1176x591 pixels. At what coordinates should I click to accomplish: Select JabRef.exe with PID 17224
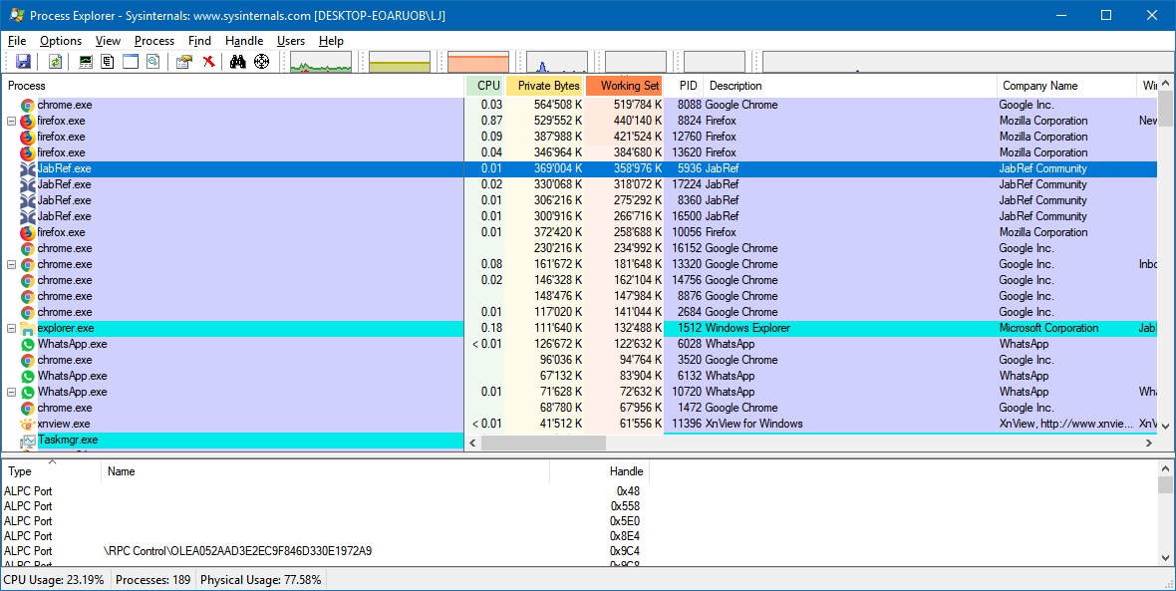point(579,184)
